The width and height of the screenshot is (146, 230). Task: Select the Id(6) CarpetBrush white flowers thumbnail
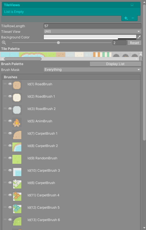pos(17,184)
